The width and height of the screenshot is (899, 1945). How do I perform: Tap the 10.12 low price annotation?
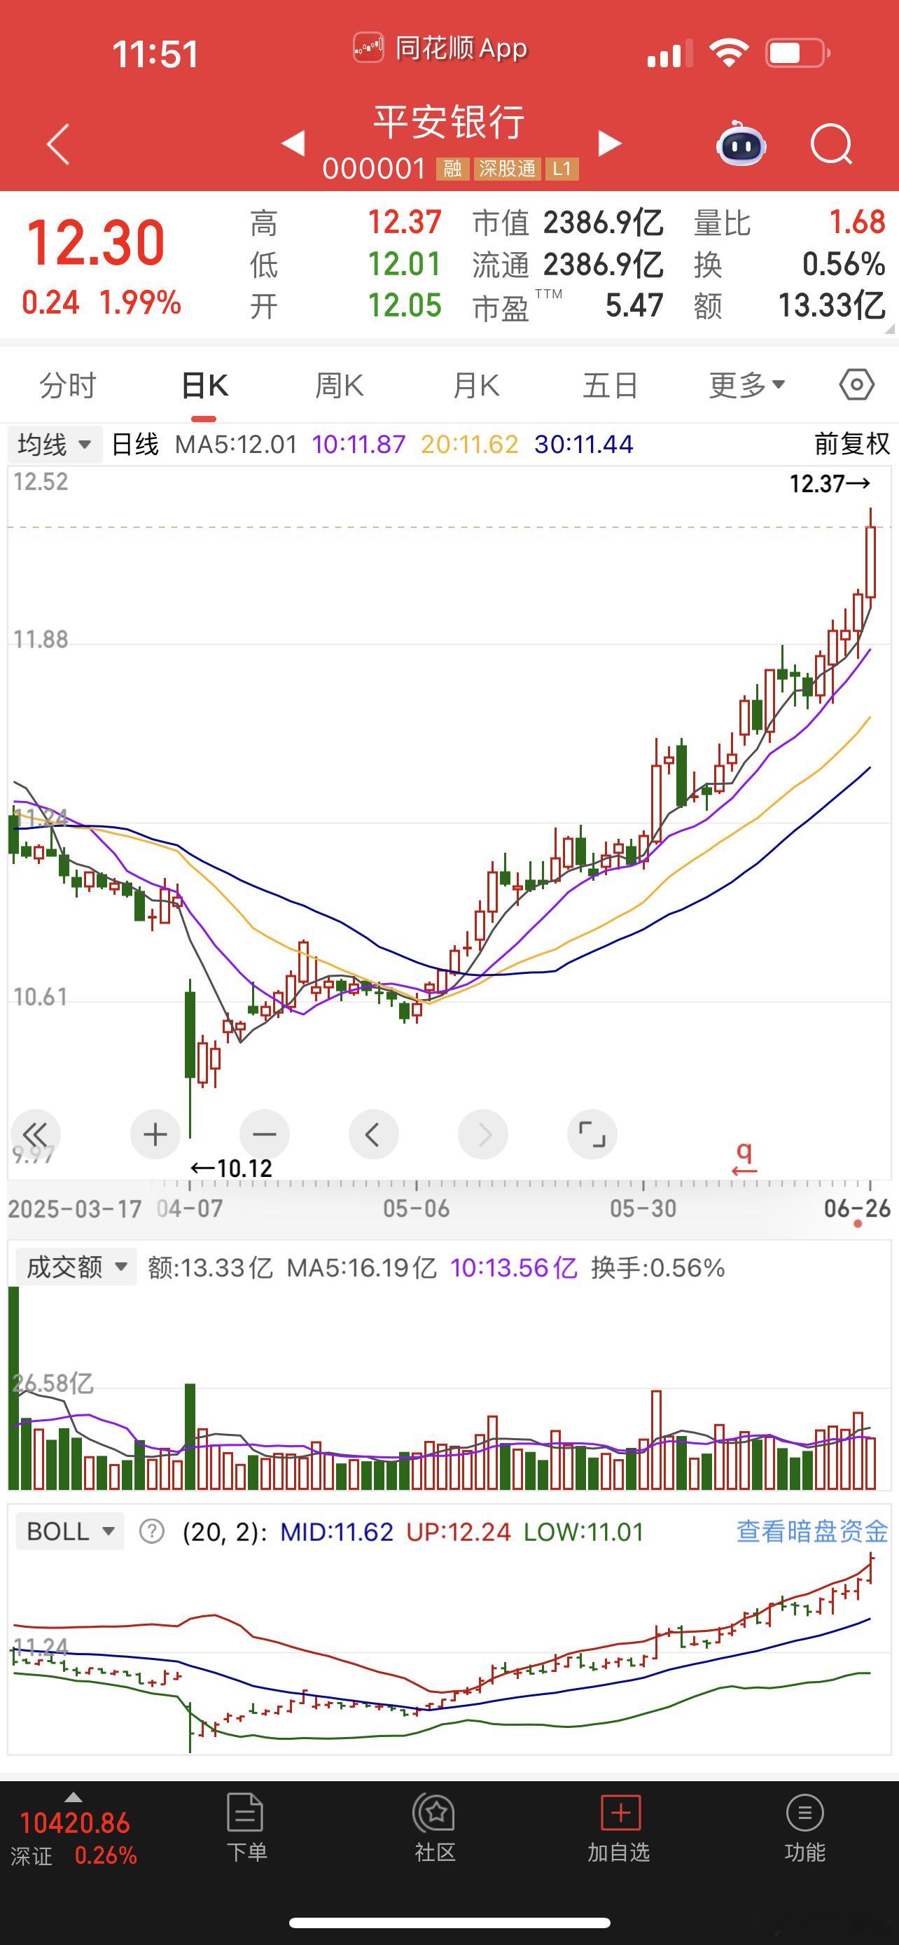231,1168
